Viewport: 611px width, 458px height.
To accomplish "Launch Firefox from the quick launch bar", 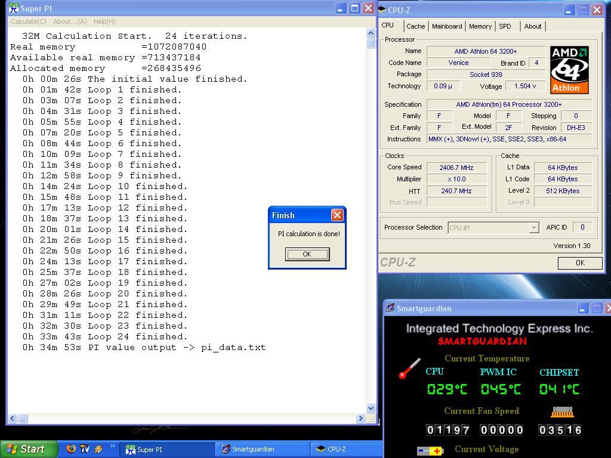I will (x=71, y=448).
